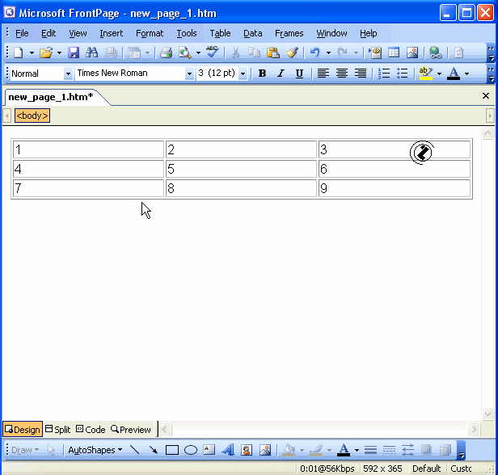Click the Insert Table icon
This screenshot has height=475, width=498.
tap(394, 53)
